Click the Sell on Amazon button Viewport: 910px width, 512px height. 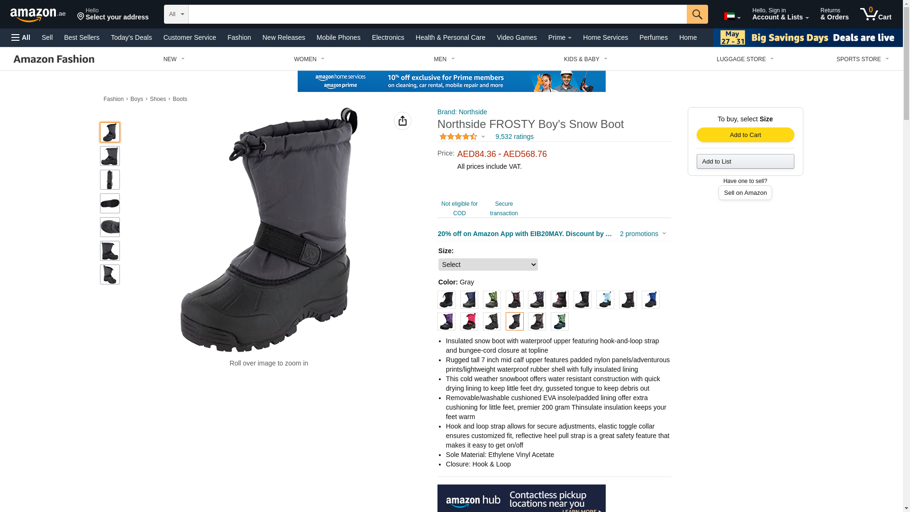tap(745, 193)
